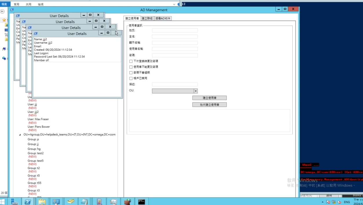Viewport: 363px width, 205px height.
Task: Click the PowerShell icon in AD Management title bar
Action: coord(12,10)
